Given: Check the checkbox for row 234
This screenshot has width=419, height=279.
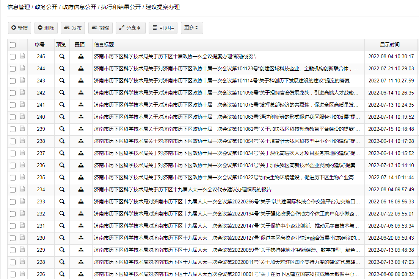Looking at the screenshot, I should (13, 189).
